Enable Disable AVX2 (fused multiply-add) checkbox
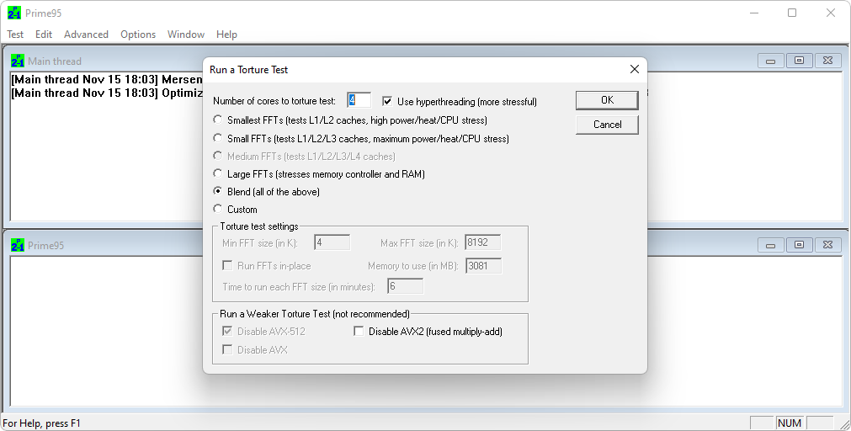The width and height of the screenshot is (851, 431). (x=359, y=332)
